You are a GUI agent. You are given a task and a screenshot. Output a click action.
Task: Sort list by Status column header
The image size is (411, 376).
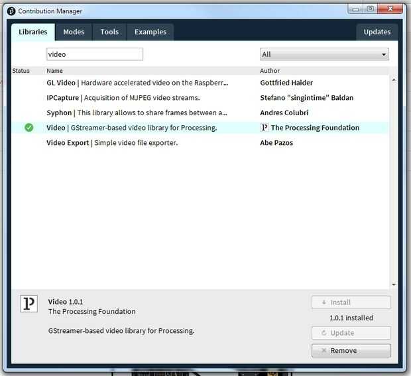click(x=21, y=71)
